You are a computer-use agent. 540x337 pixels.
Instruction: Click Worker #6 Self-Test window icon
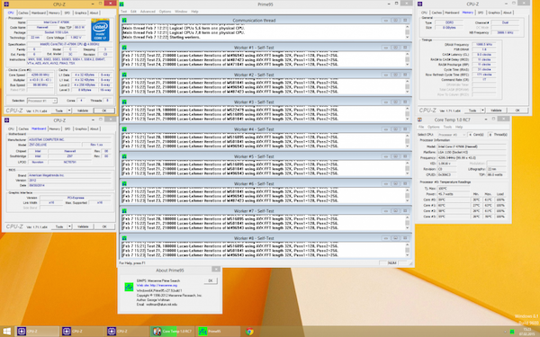pos(124,183)
